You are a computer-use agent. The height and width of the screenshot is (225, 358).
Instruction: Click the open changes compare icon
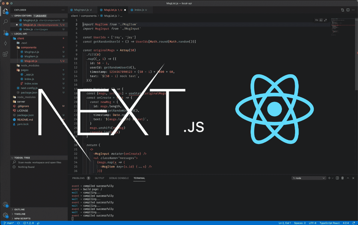(342, 10)
